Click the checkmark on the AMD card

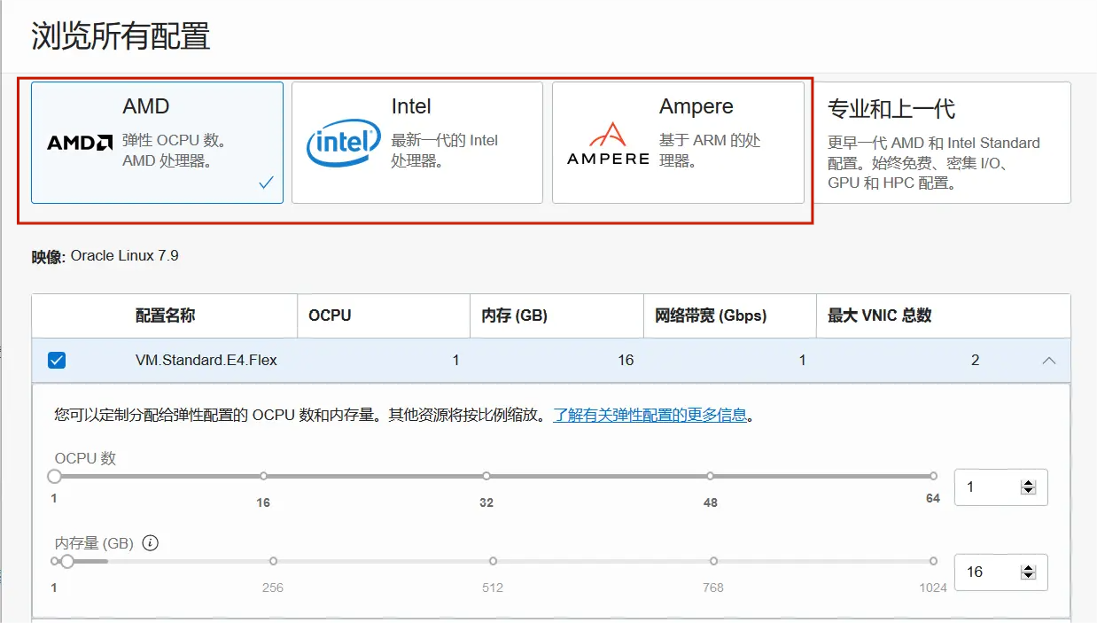pos(266,183)
